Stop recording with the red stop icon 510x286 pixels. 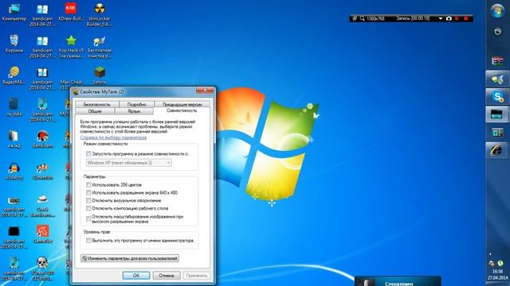pos(465,18)
